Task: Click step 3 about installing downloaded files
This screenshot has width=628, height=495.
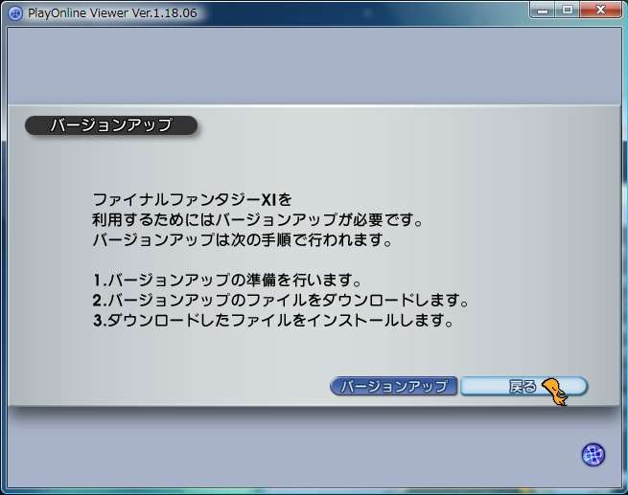Action: [x=272, y=321]
